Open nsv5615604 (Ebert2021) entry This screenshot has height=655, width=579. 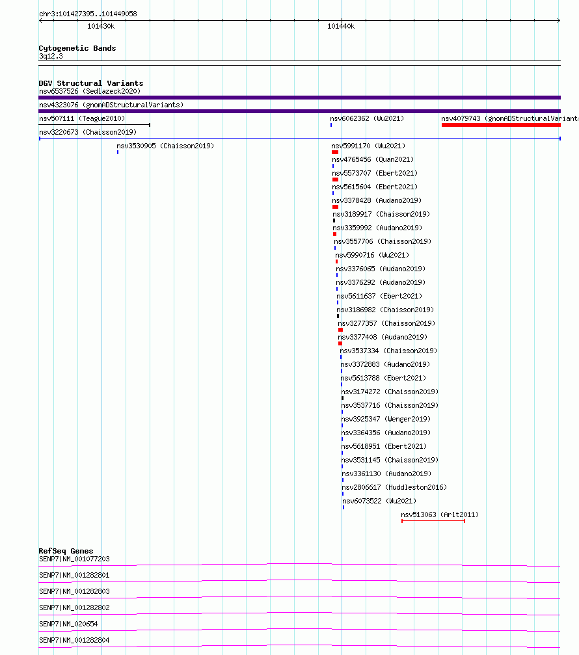(375, 187)
